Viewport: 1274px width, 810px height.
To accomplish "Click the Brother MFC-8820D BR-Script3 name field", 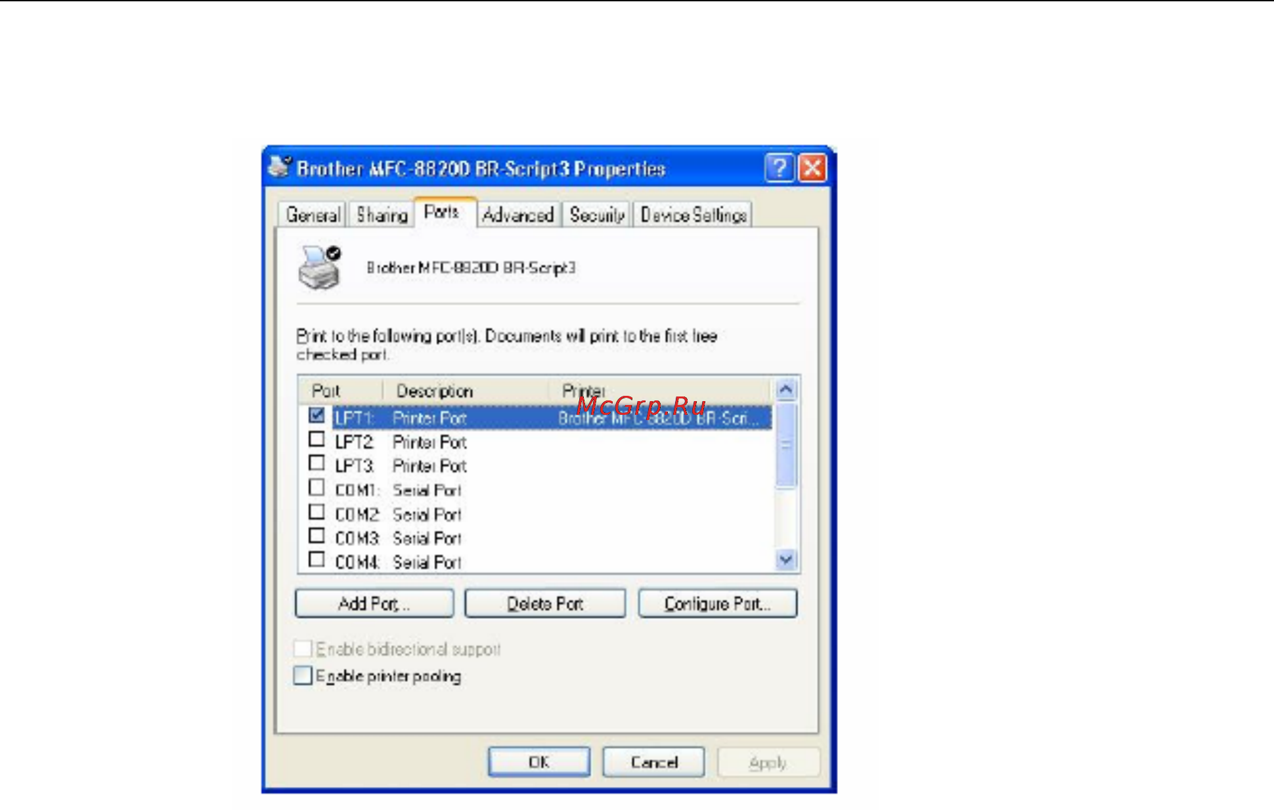I will [471, 268].
